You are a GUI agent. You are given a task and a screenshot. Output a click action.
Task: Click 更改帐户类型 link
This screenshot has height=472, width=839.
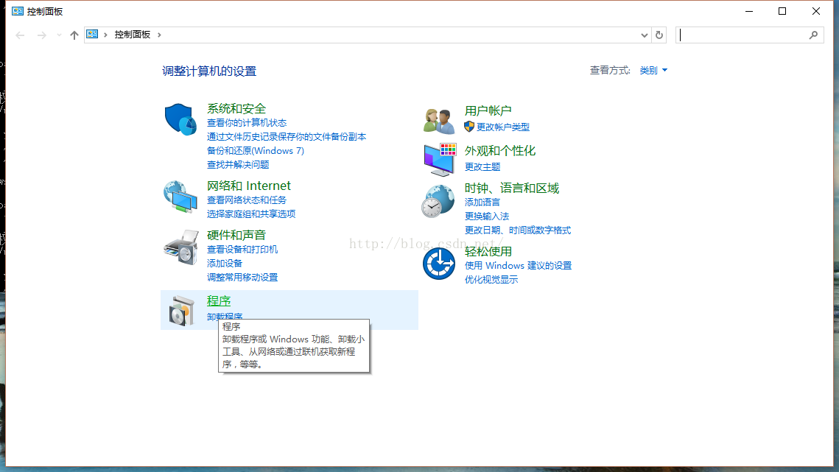(503, 127)
